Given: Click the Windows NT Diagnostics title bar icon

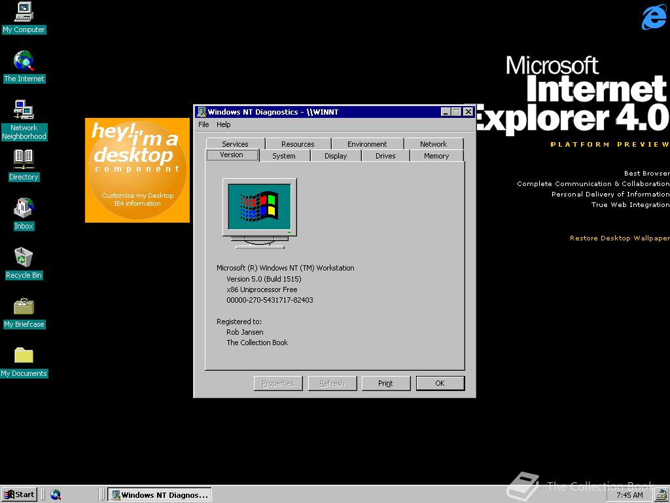Looking at the screenshot, I should [x=202, y=112].
